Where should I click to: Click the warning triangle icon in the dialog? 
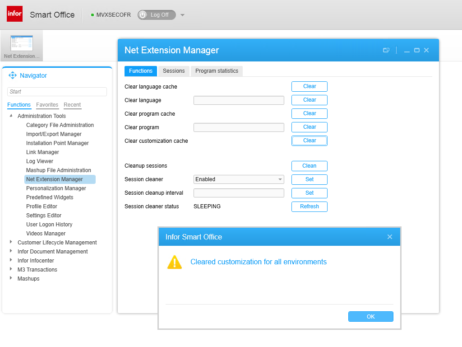point(174,262)
